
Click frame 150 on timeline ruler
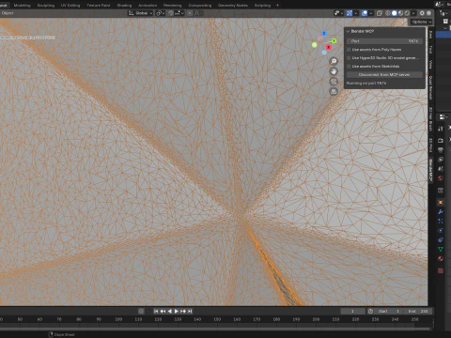tap(217, 319)
